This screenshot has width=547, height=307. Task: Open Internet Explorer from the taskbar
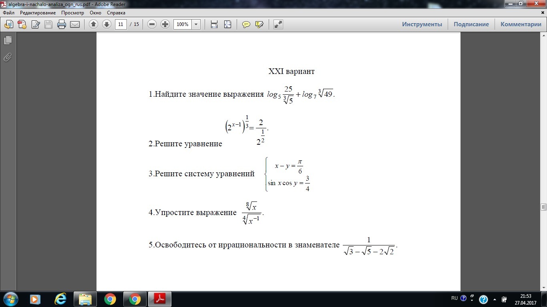60,299
